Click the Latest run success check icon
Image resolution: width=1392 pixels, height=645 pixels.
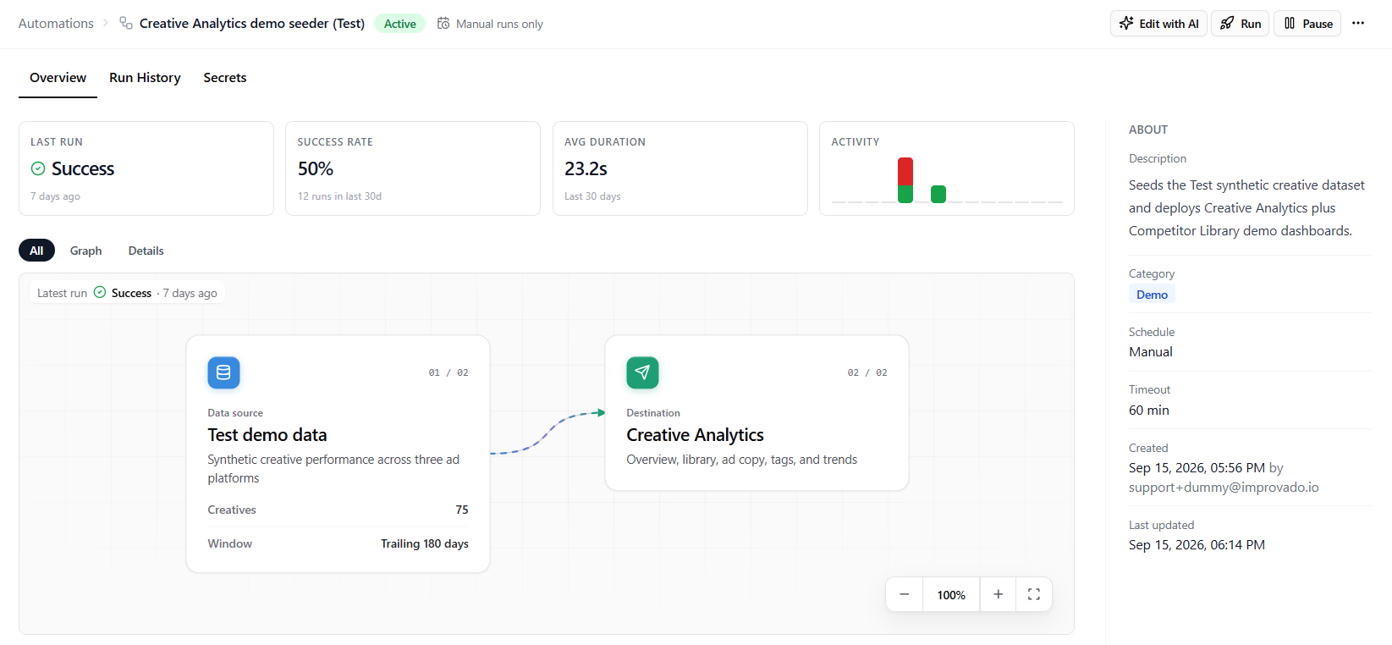coord(100,292)
